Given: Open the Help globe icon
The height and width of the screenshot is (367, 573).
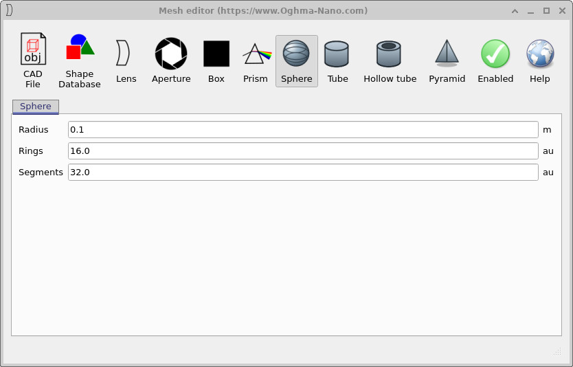Looking at the screenshot, I should tap(540, 60).
